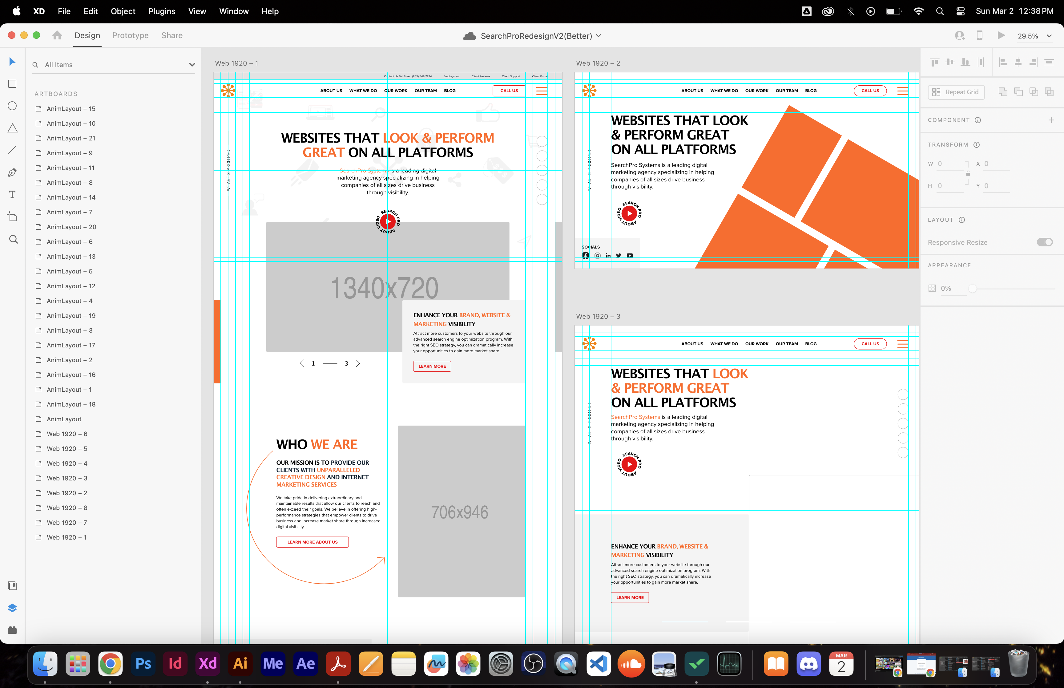Select the Text tool
This screenshot has width=1064, height=688.
[13, 194]
